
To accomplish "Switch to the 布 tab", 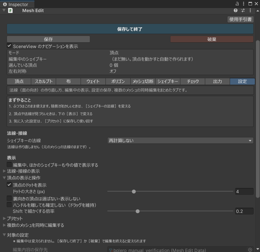I will click(68, 81).
